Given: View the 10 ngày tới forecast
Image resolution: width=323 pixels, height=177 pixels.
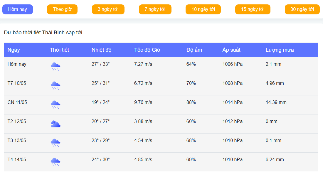Looking at the screenshot, I should pyautogui.click(x=203, y=9).
